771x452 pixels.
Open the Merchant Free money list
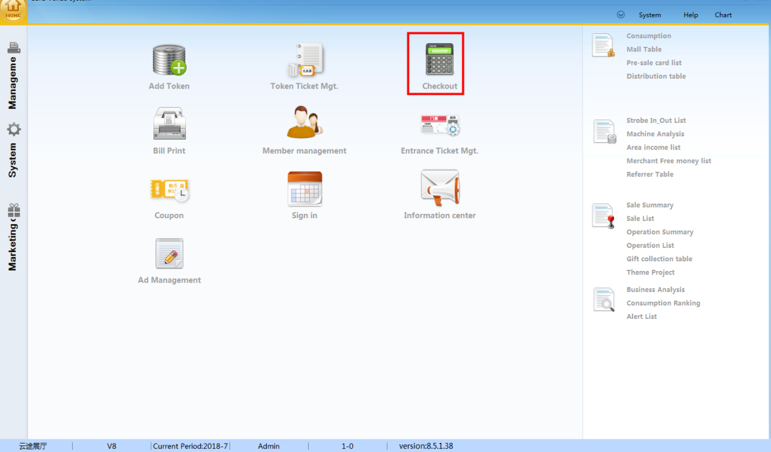669,160
